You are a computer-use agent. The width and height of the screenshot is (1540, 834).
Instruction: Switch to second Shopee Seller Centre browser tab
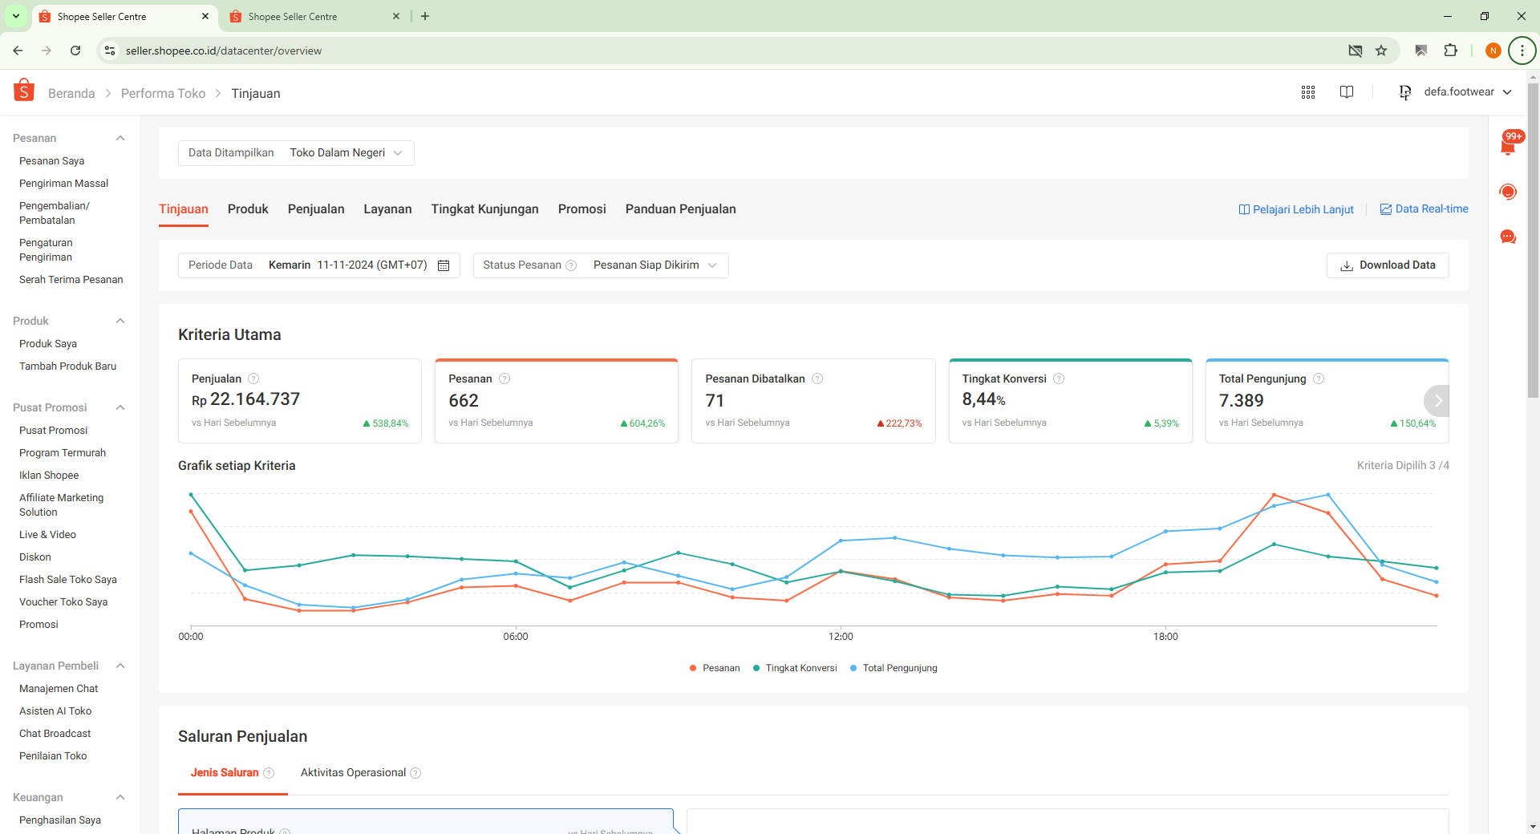point(314,16)
